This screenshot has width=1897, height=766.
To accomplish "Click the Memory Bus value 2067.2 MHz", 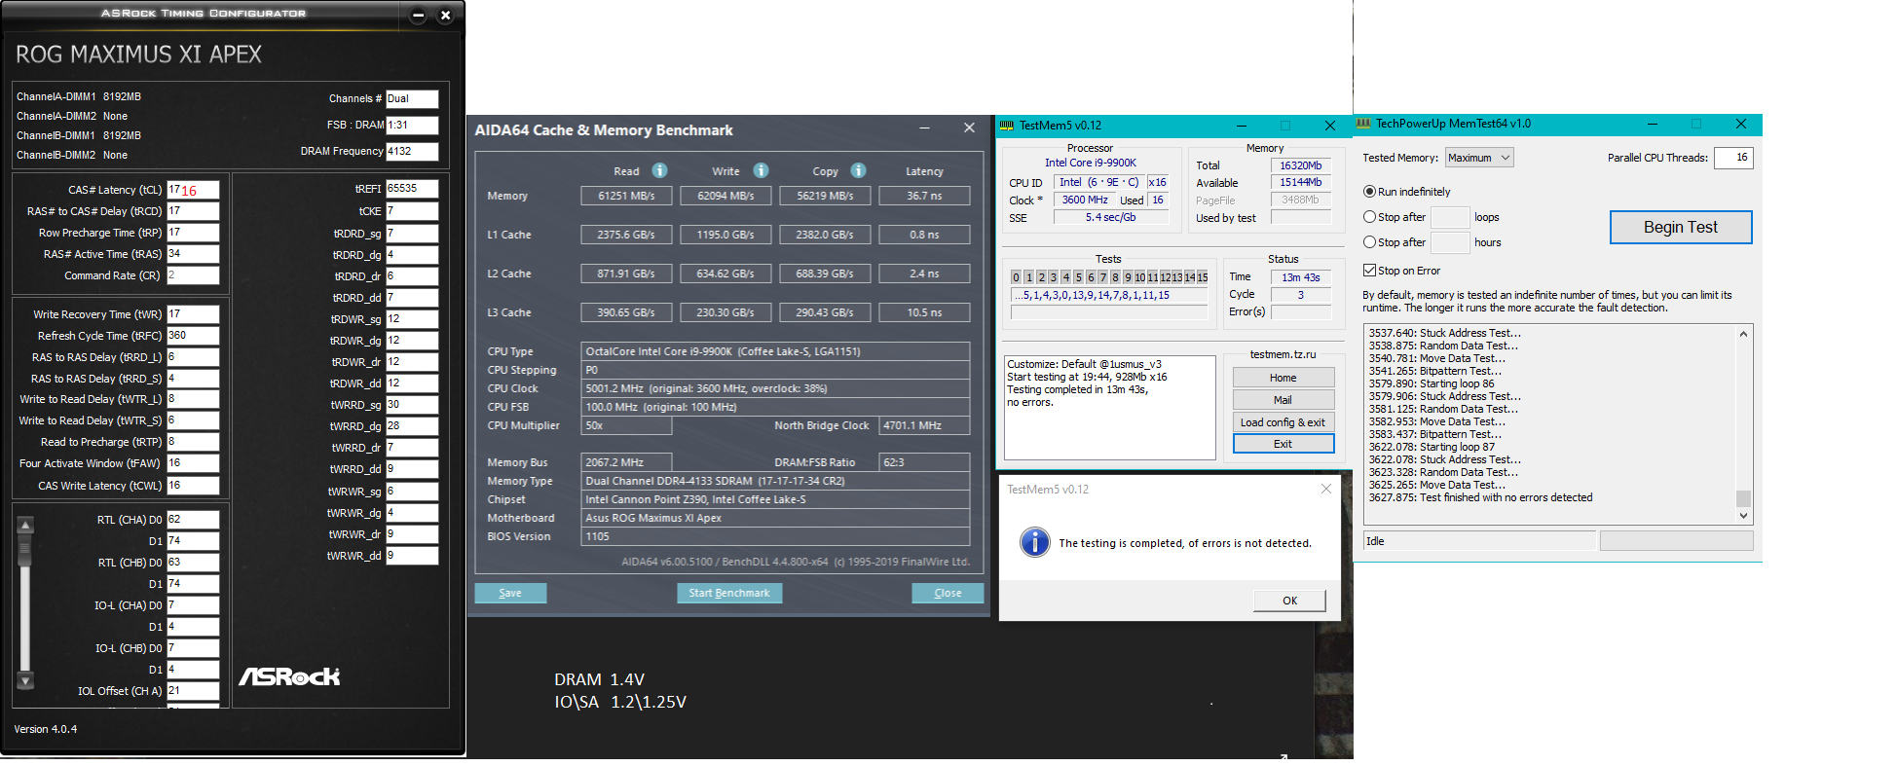I will click(x=626, y=462).
